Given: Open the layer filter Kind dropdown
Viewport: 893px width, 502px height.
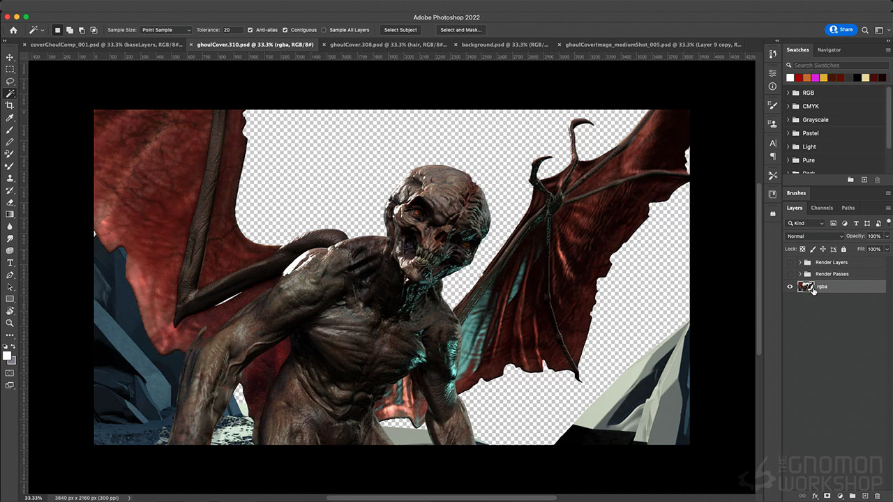Looking at the screenshot, I should pyautogui.click(x=806, y=223).
